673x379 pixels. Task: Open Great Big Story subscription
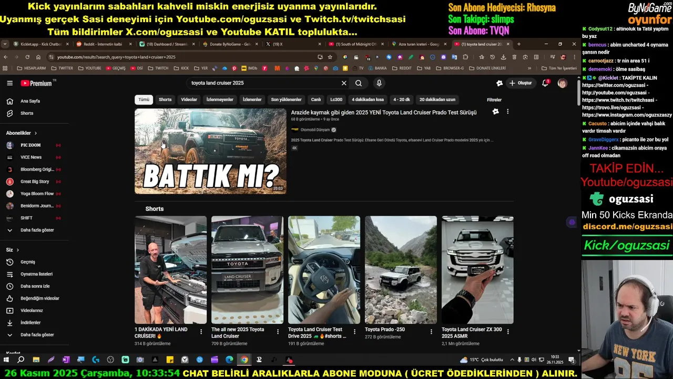(34, 182)
